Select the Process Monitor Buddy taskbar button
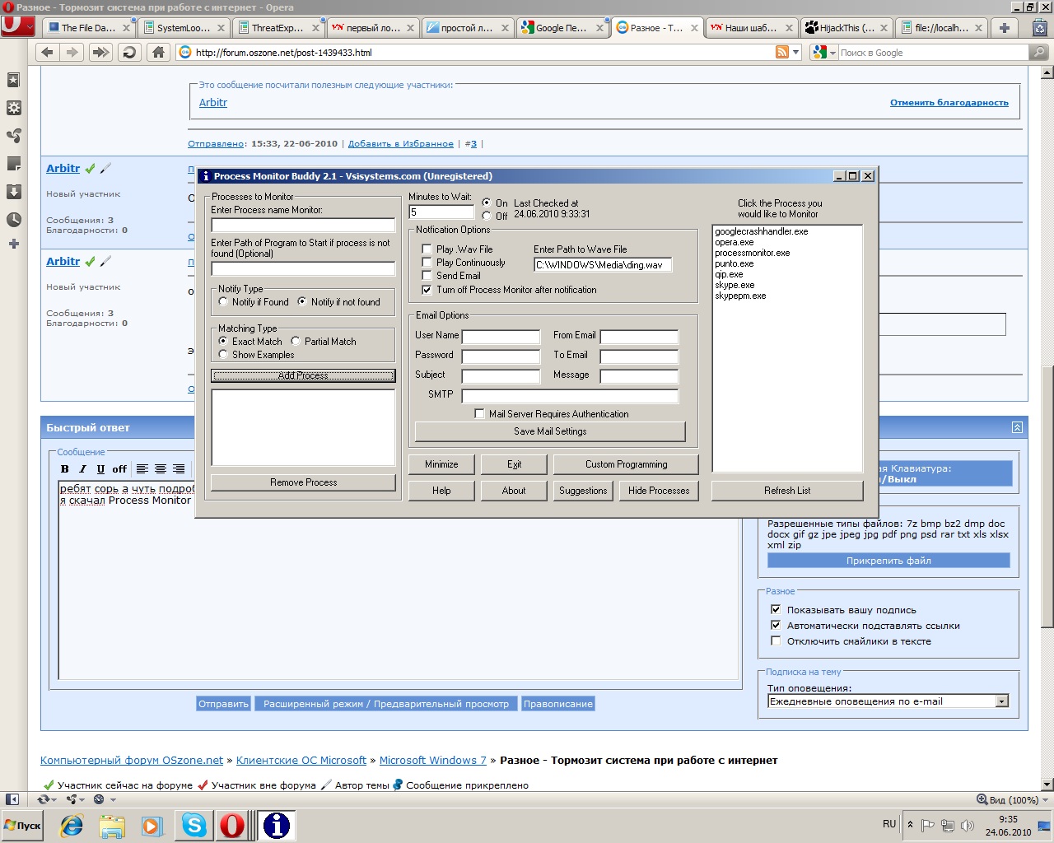Viewport: 1054px width, 843px height. coord(277,825)
